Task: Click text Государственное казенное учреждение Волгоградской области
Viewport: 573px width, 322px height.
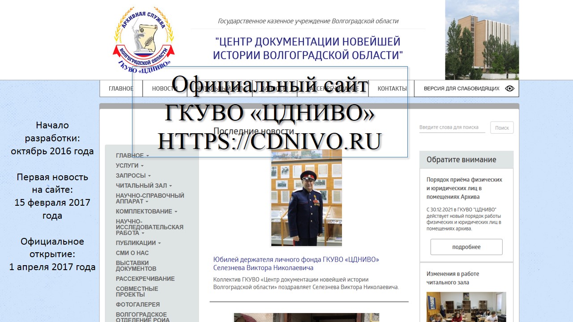Action: click(308, 21)
